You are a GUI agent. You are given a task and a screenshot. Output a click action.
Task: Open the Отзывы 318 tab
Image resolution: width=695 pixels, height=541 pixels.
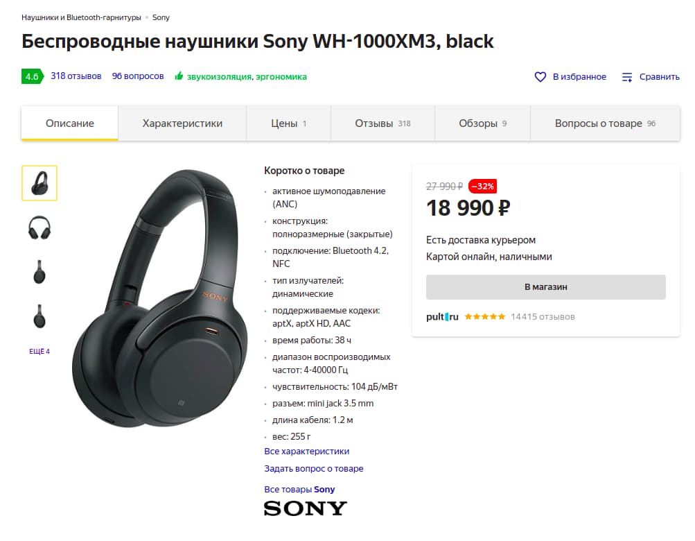coord(382,123)
